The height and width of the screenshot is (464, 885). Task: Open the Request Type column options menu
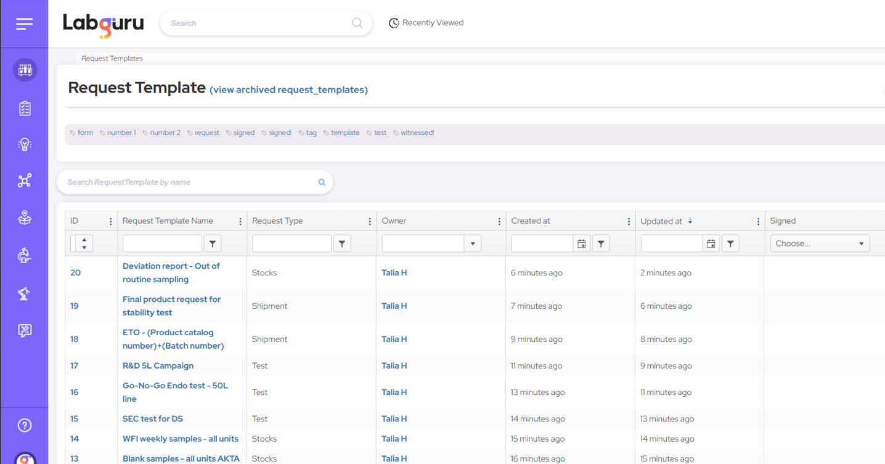coord(369,221)
